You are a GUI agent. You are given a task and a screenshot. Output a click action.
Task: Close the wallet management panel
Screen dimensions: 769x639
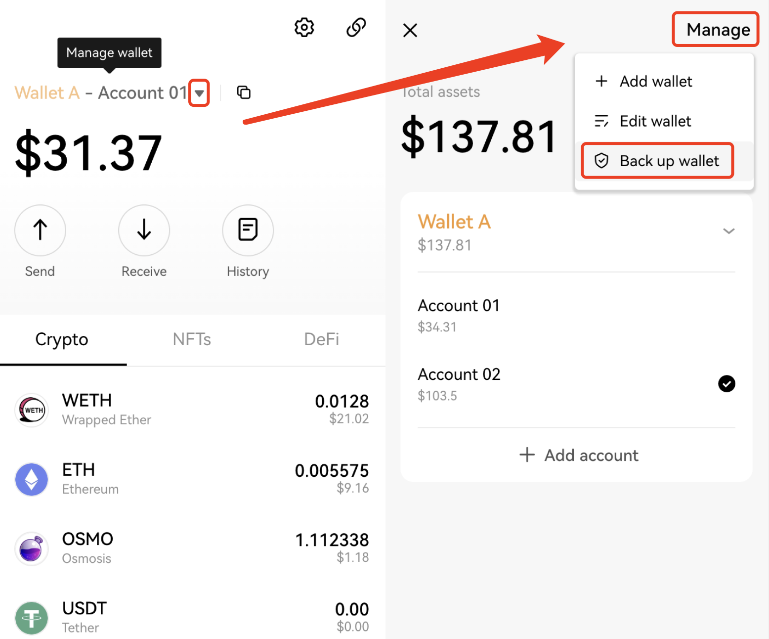click(x=410, y=30)
